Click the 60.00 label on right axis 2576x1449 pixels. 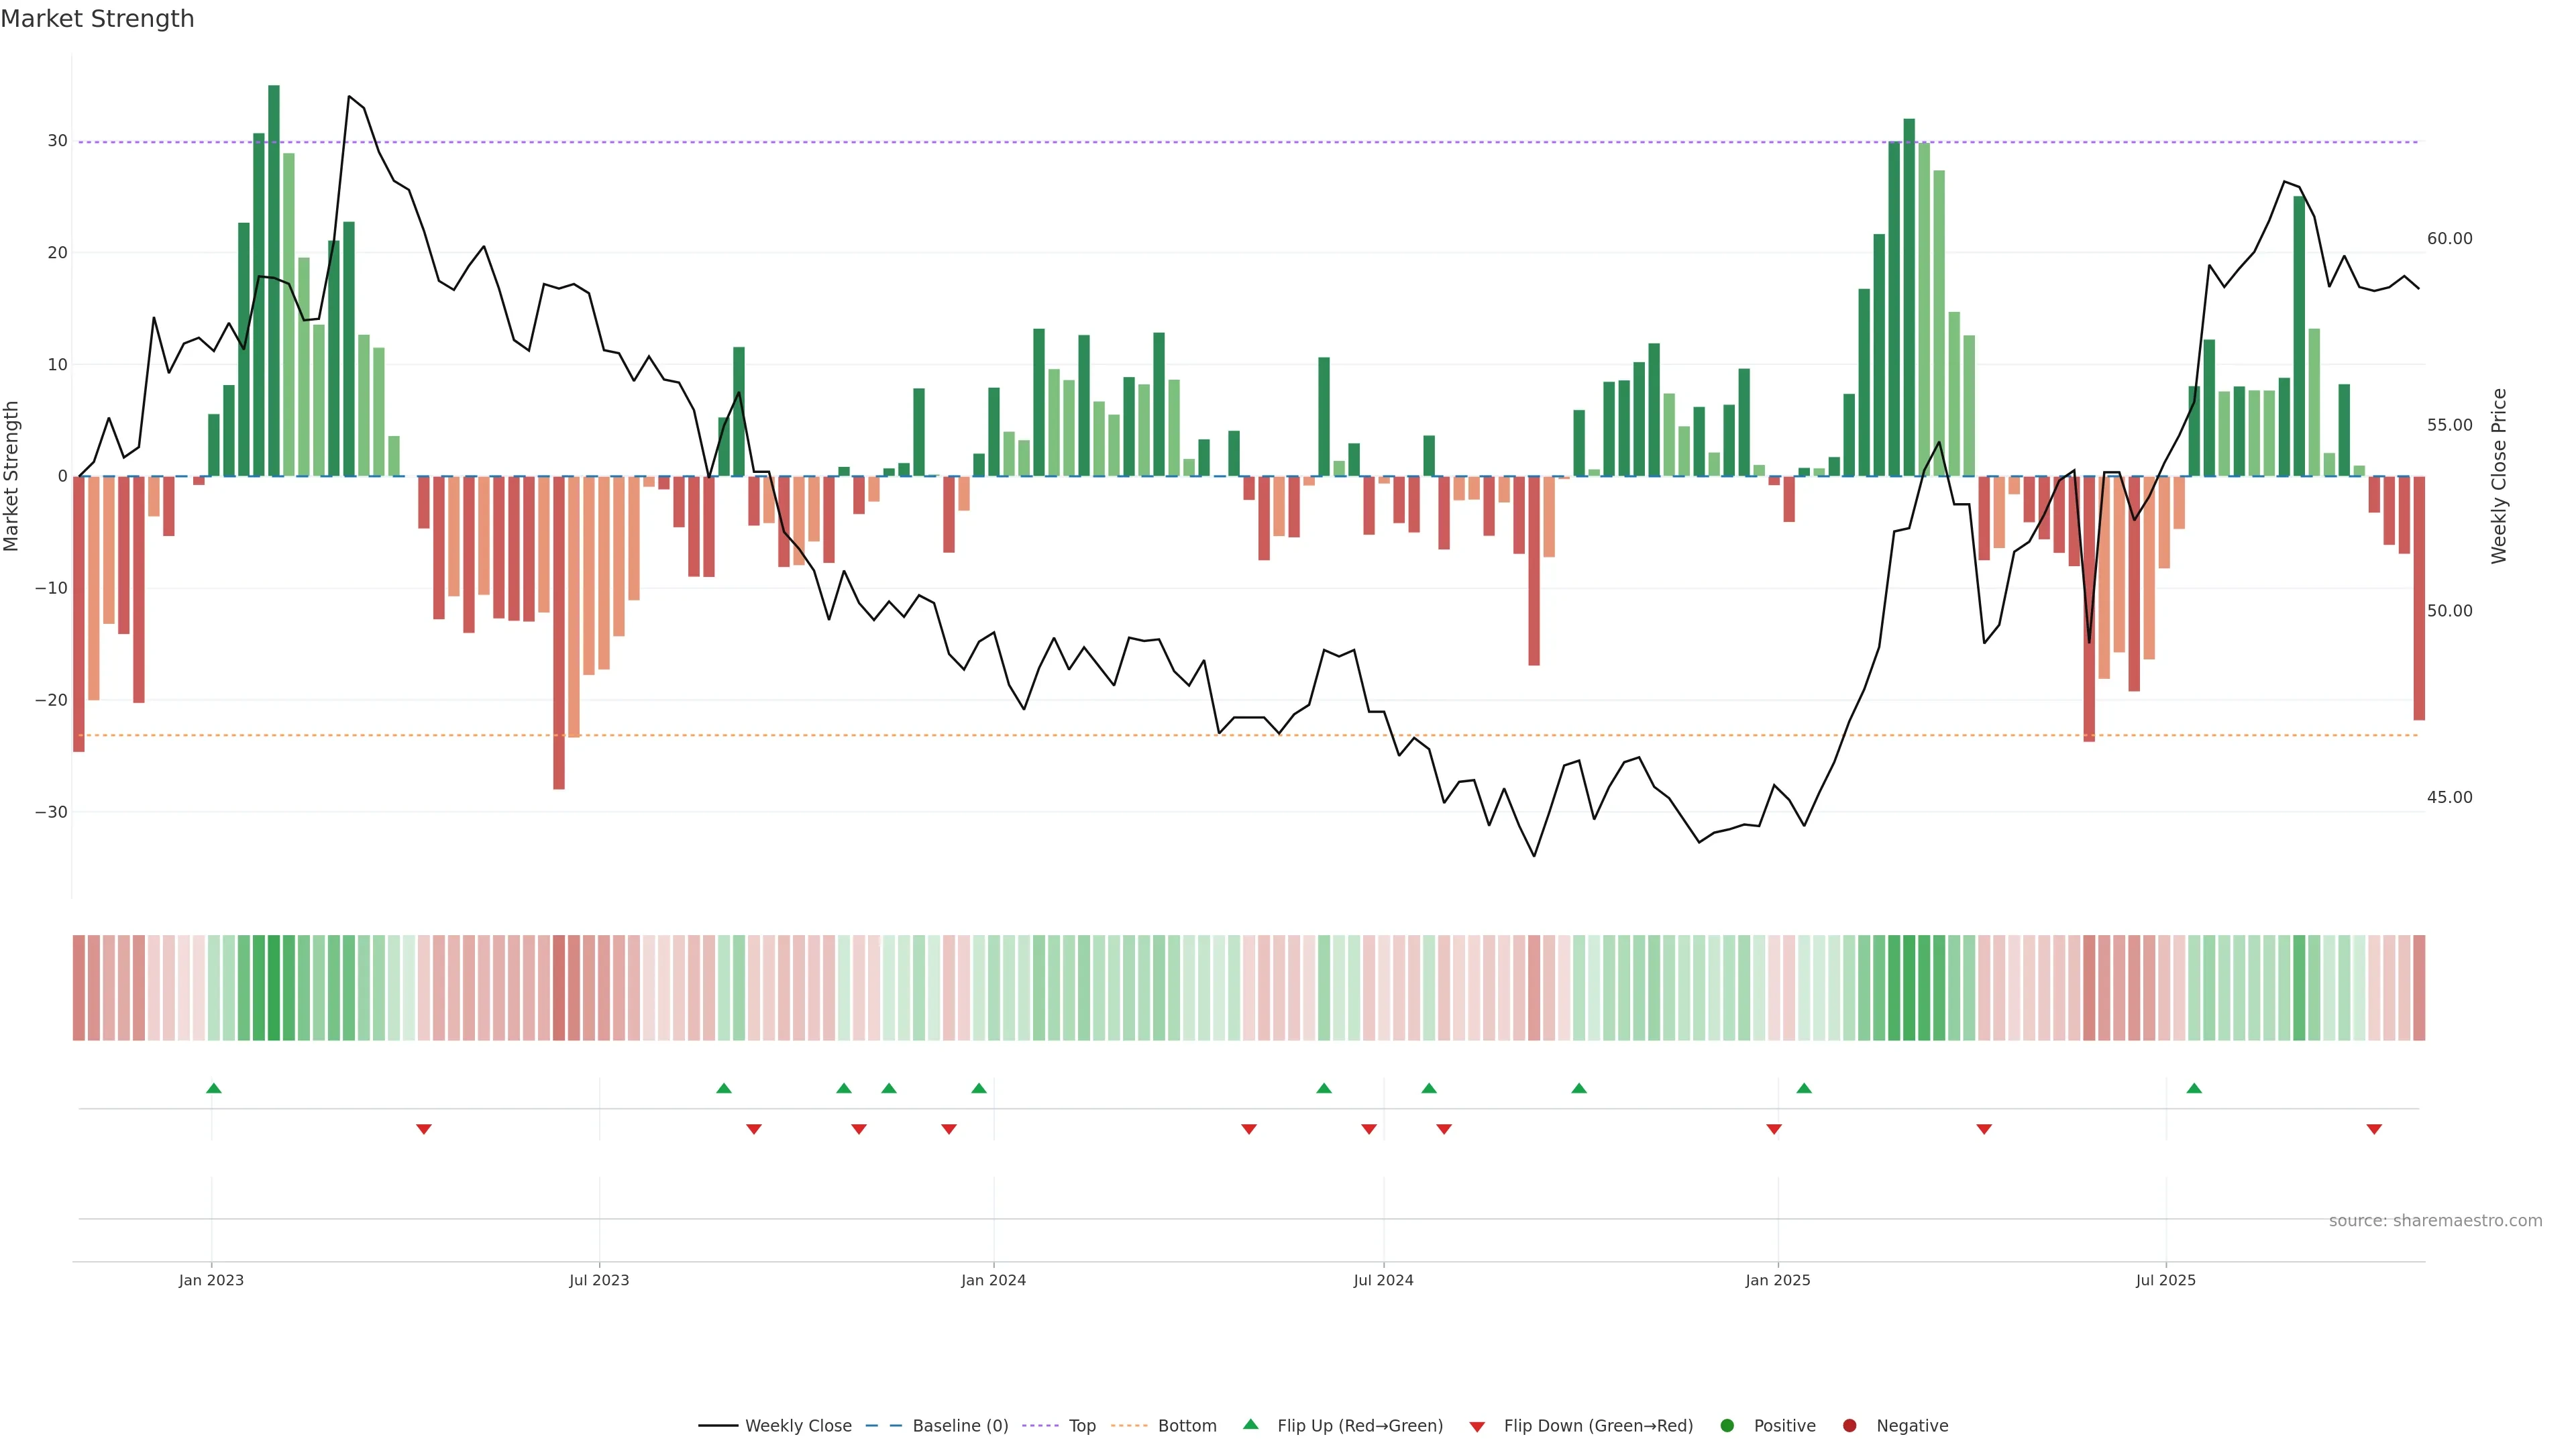coord(2449,238)
